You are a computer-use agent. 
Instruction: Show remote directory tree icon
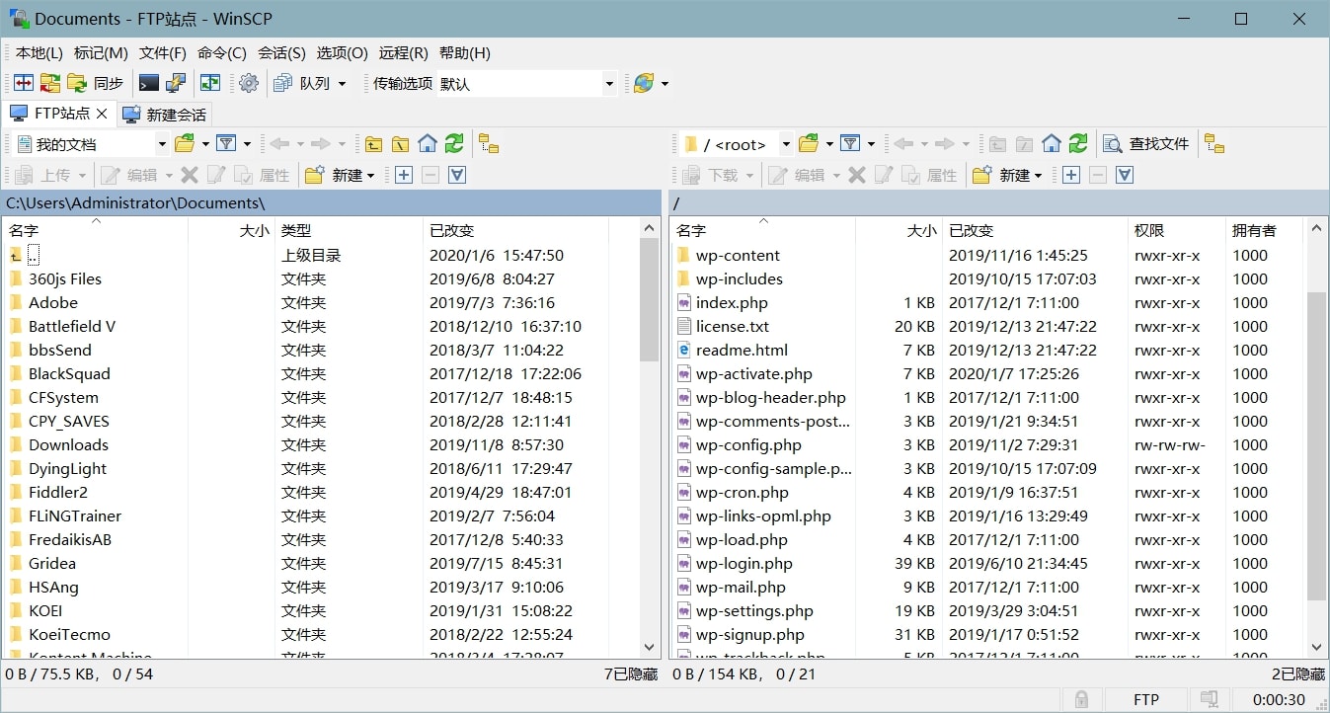click(1214, 144)
